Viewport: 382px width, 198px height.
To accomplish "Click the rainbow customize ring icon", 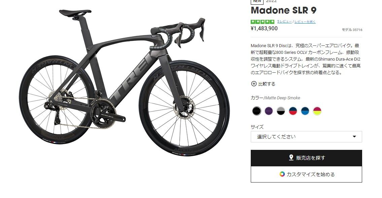I will [x=282, y=174].
